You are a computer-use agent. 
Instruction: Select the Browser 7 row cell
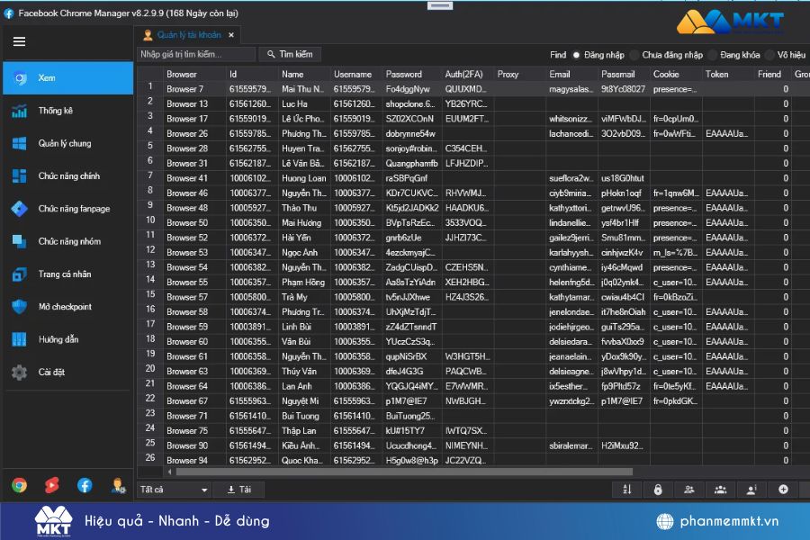194,89
